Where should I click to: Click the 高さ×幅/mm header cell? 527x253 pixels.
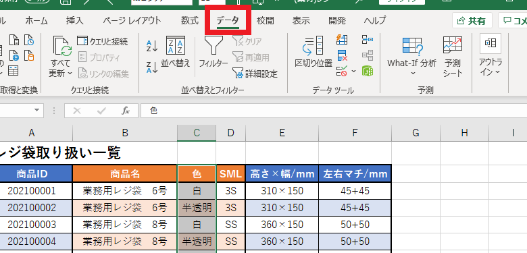[282, 173]
